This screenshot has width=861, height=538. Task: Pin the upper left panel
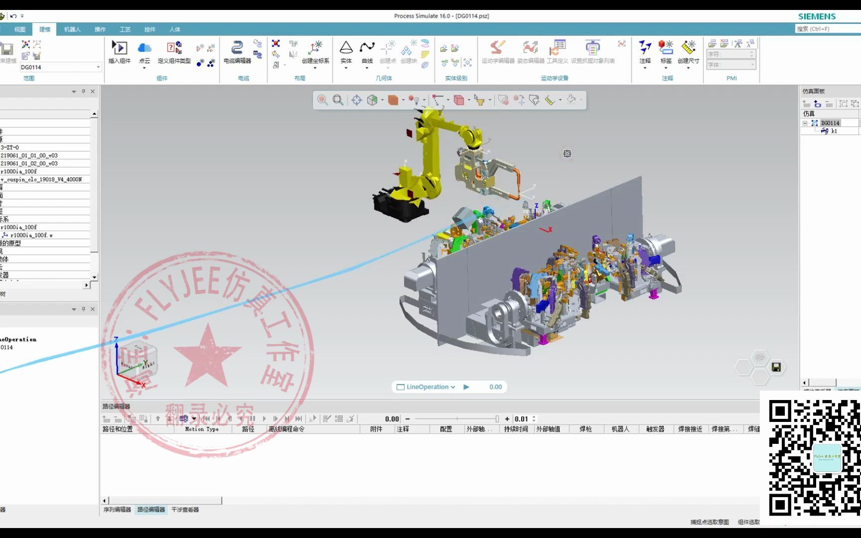click(x=83, y=92)
